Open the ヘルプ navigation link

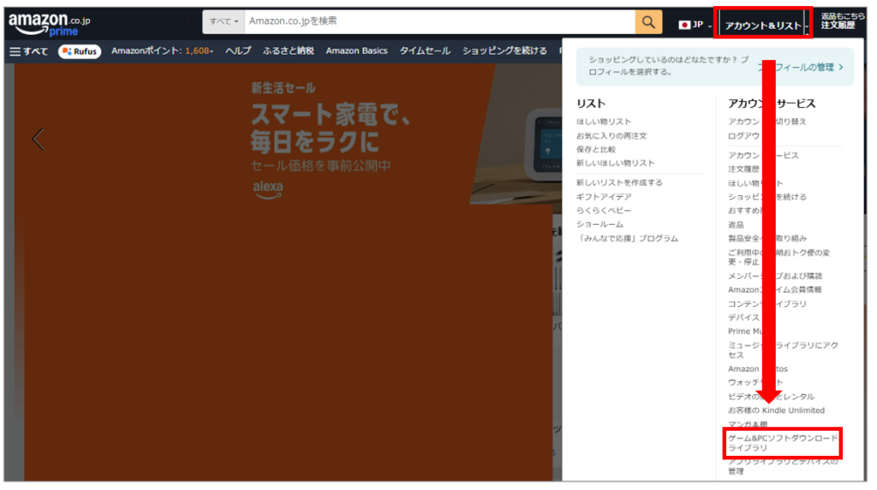click(x=238, y=50)
